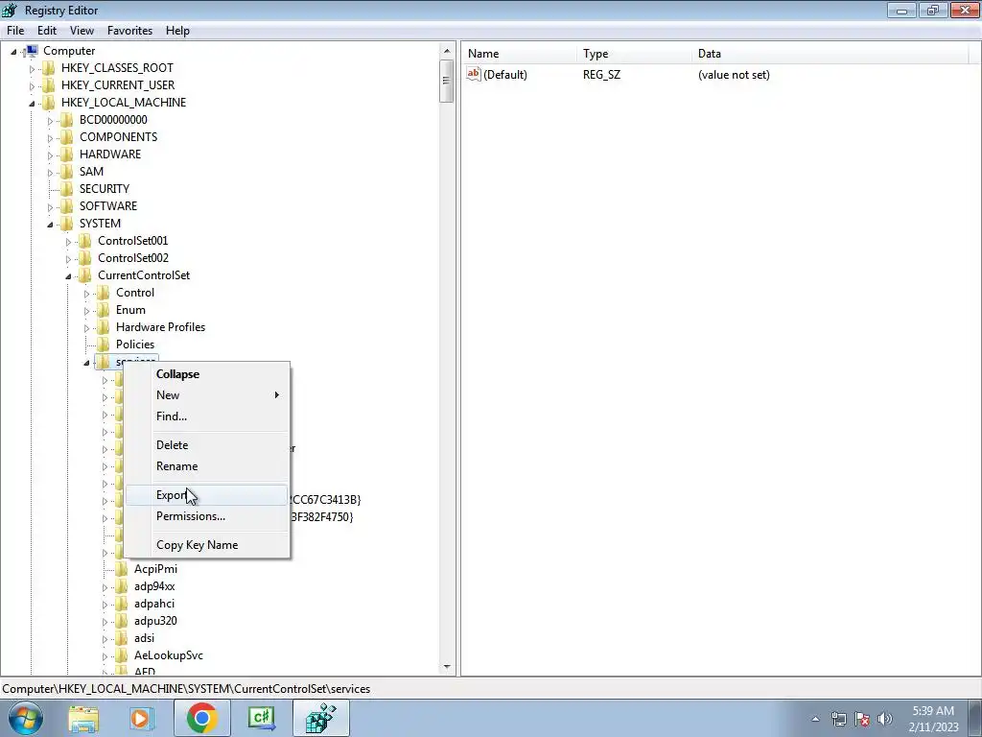This screenshot has width=982, height=737.
Task: Click the Type column header
Action: [x=635, y=54]
